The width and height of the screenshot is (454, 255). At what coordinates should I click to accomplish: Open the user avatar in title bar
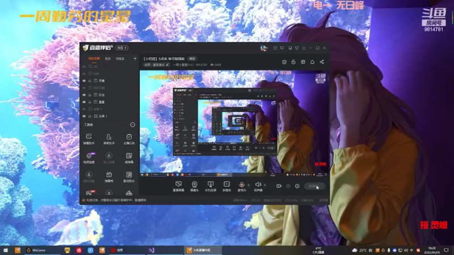coord(264,48)
